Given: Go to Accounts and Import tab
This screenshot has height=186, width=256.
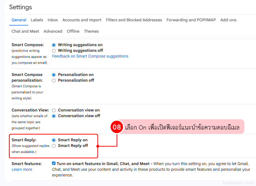Looking at the screenshot, I should (x=82, y=20).
